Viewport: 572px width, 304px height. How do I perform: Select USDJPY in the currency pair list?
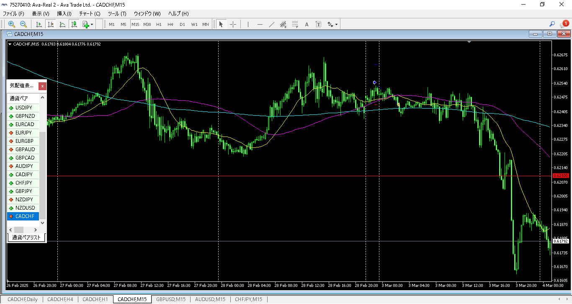click(x=23, y=108)
